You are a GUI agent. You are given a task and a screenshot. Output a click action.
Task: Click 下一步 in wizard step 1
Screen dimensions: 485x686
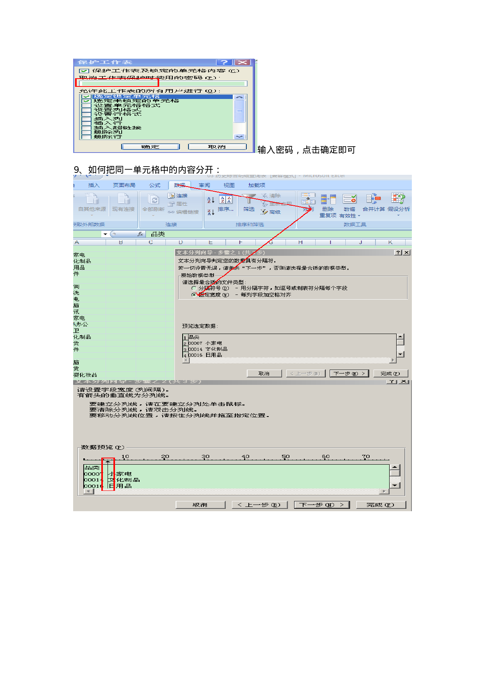349,374
